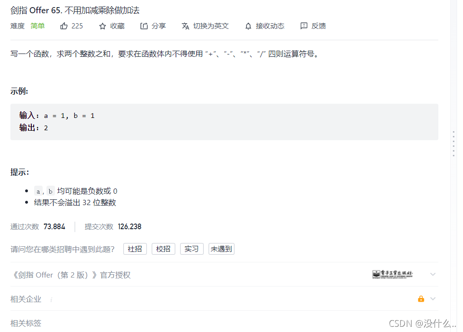This screenshot has width=463, height=332.
Task: Click the 73,884 pass count
Action: click(x=54, y=227)
